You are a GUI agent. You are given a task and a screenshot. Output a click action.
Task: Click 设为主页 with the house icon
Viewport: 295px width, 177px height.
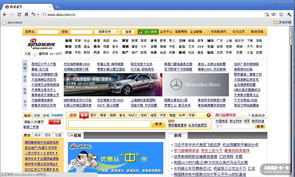(x=237, y=32)
